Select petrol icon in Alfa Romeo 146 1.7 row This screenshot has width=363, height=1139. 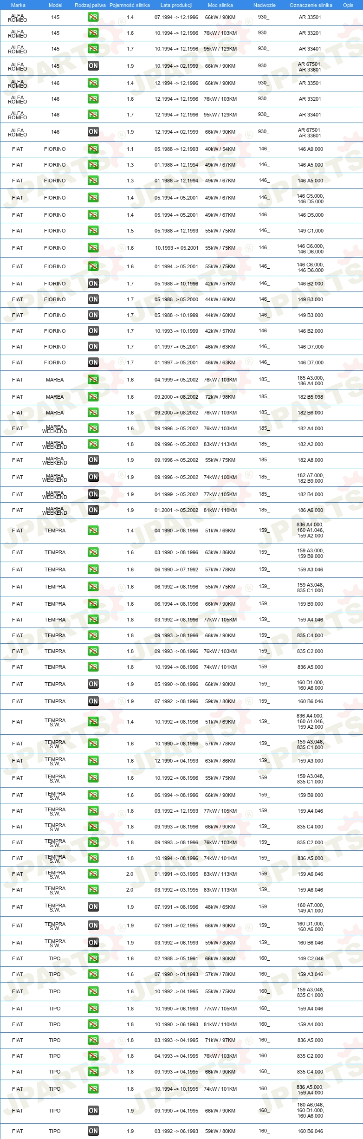pyautogui.click(x=93, y=115)
